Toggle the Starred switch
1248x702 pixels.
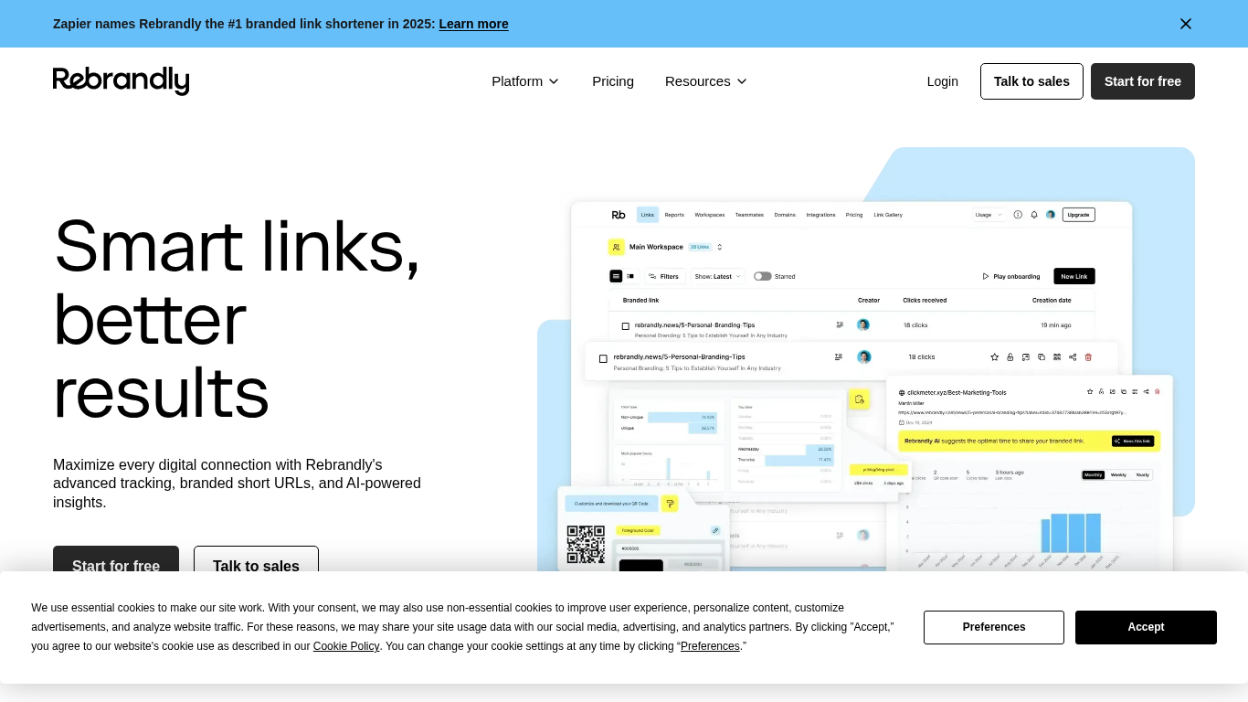click(x=763, y=276)
